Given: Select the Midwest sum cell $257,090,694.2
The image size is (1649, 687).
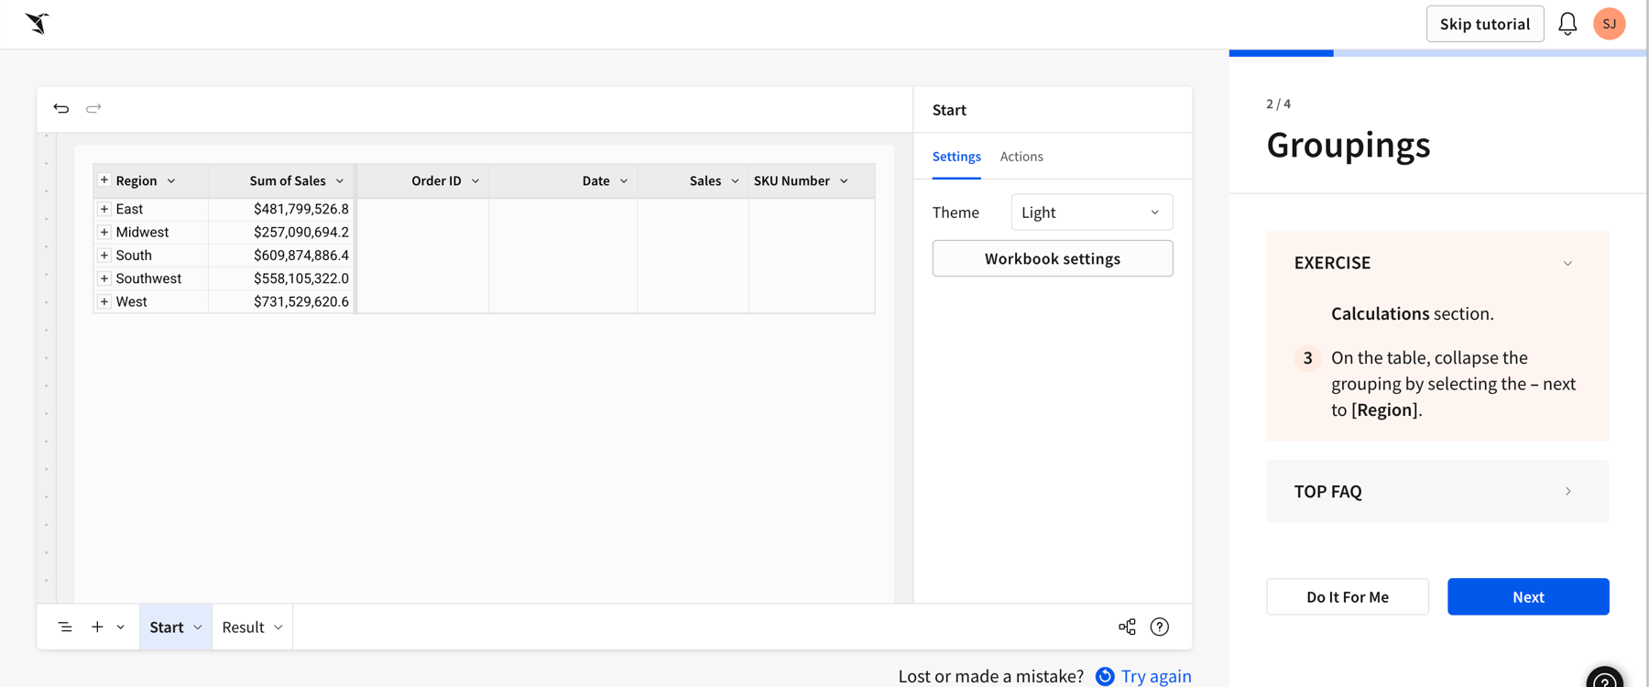Looking at the screenshot, I should coord(281,232).
